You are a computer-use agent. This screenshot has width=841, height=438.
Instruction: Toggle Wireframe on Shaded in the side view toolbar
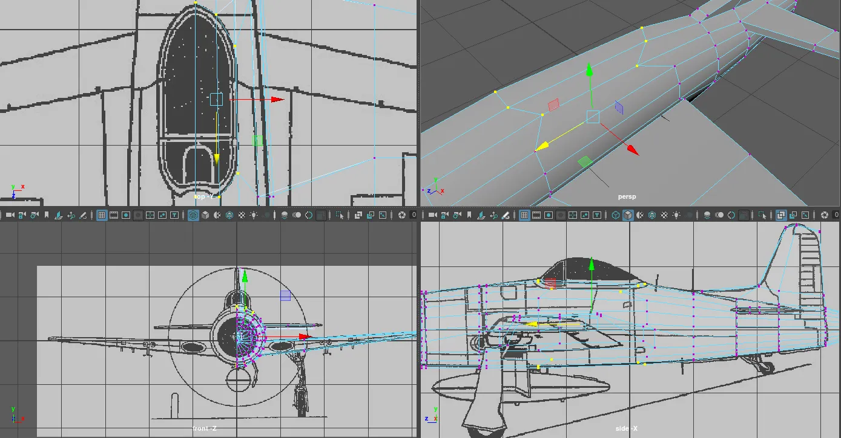tap(652, 215)
